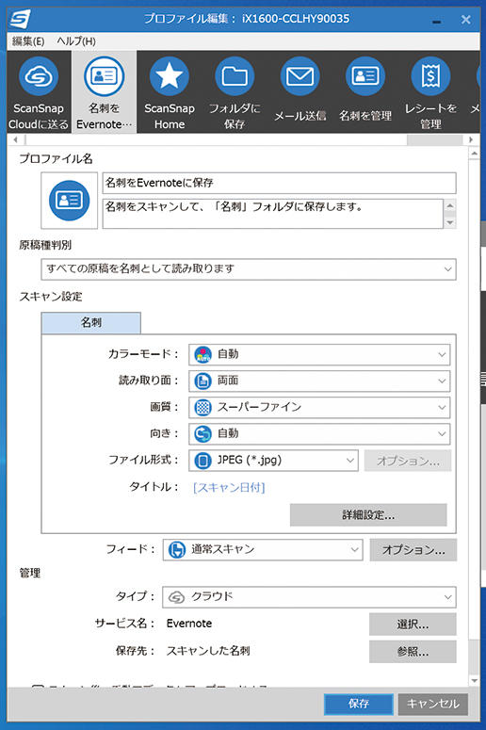Open the ヘルプ(H) menu
Screen dimensions: 486x730
point(76,41)
